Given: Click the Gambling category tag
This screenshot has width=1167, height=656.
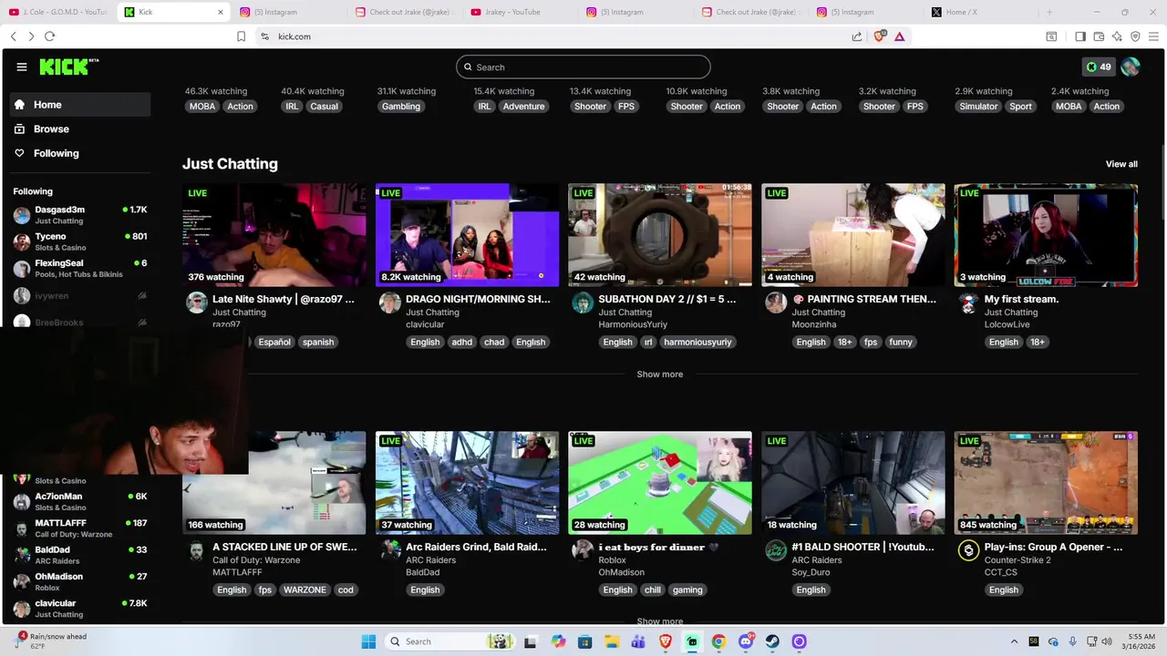Looking at the screenshot, I should pos(401,107).
